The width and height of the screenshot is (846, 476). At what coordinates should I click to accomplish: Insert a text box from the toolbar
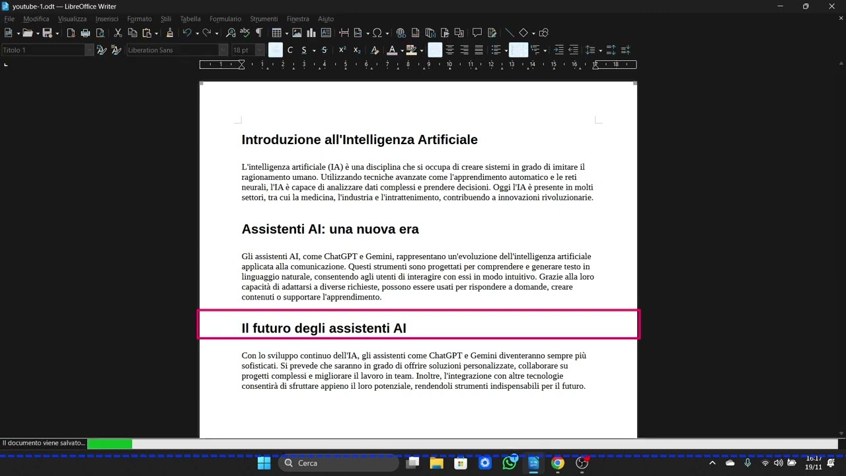point(326,32)
